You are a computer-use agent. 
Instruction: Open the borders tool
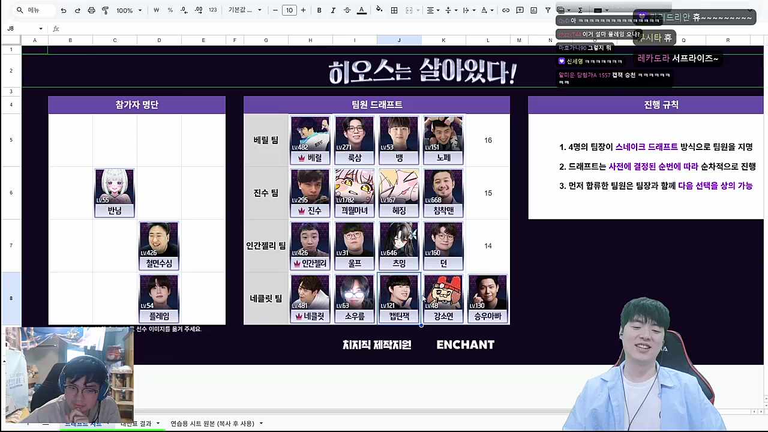(394, 10)
